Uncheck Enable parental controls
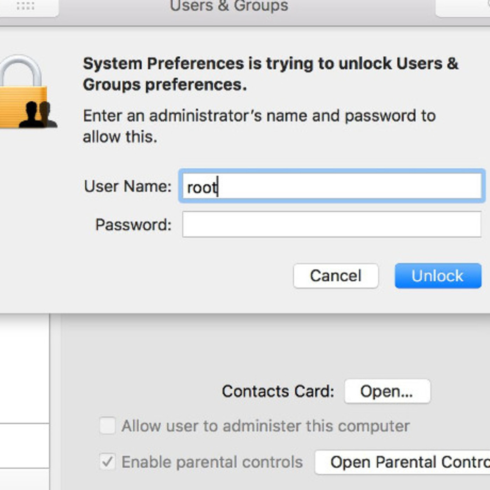The image size is (490, 490). (107, 462)
